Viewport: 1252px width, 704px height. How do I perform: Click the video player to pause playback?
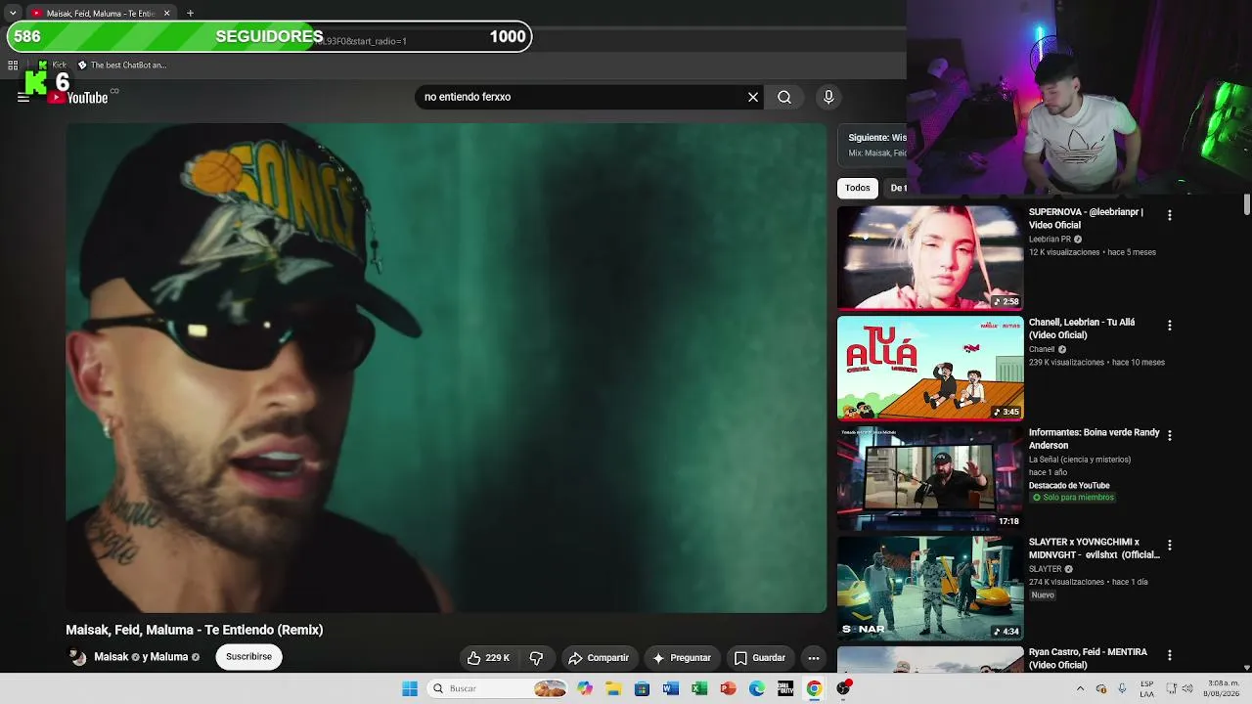coord(446,368)
